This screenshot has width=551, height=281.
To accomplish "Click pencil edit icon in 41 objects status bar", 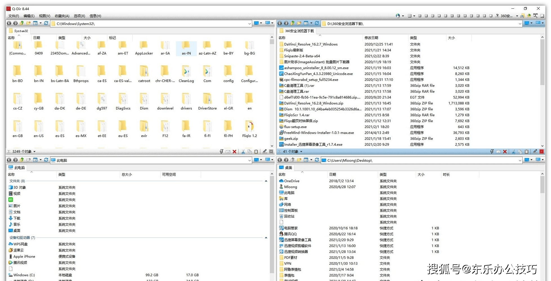I will pyautogui.click(x=535, y=152).
